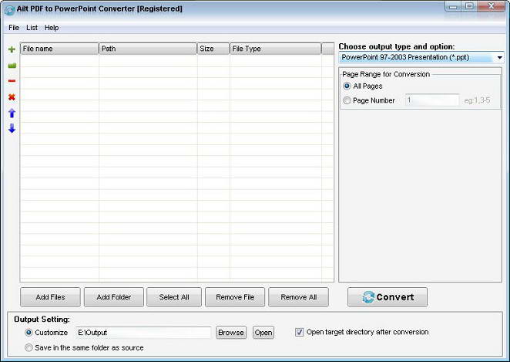Sort by File Type column header

coord(276,49)
